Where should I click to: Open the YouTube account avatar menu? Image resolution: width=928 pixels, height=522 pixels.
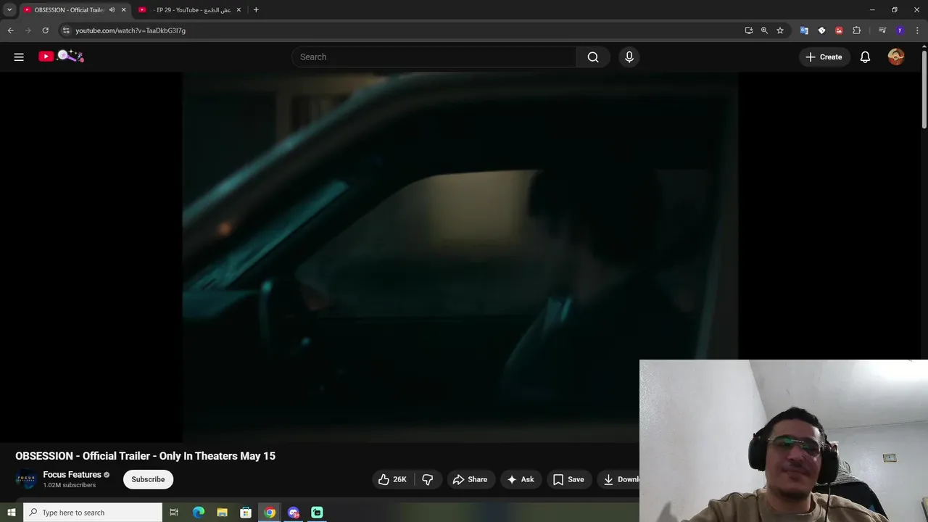896,57
